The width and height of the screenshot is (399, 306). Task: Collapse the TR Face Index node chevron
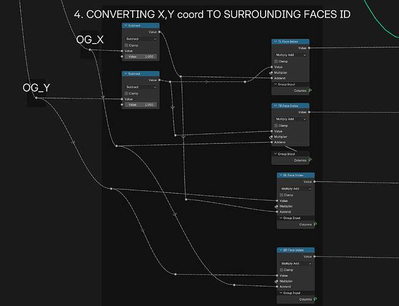(x=275, y=106)
